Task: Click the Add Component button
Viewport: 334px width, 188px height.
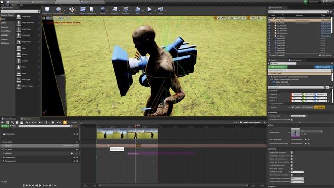Action: click(278, 67)
